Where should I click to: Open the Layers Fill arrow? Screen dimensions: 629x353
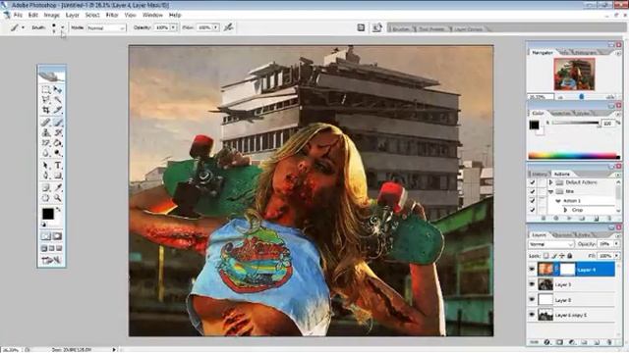[616, 255]
